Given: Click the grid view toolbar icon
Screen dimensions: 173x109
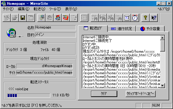Looking at the screenshot, I should (x=84, y=18).
